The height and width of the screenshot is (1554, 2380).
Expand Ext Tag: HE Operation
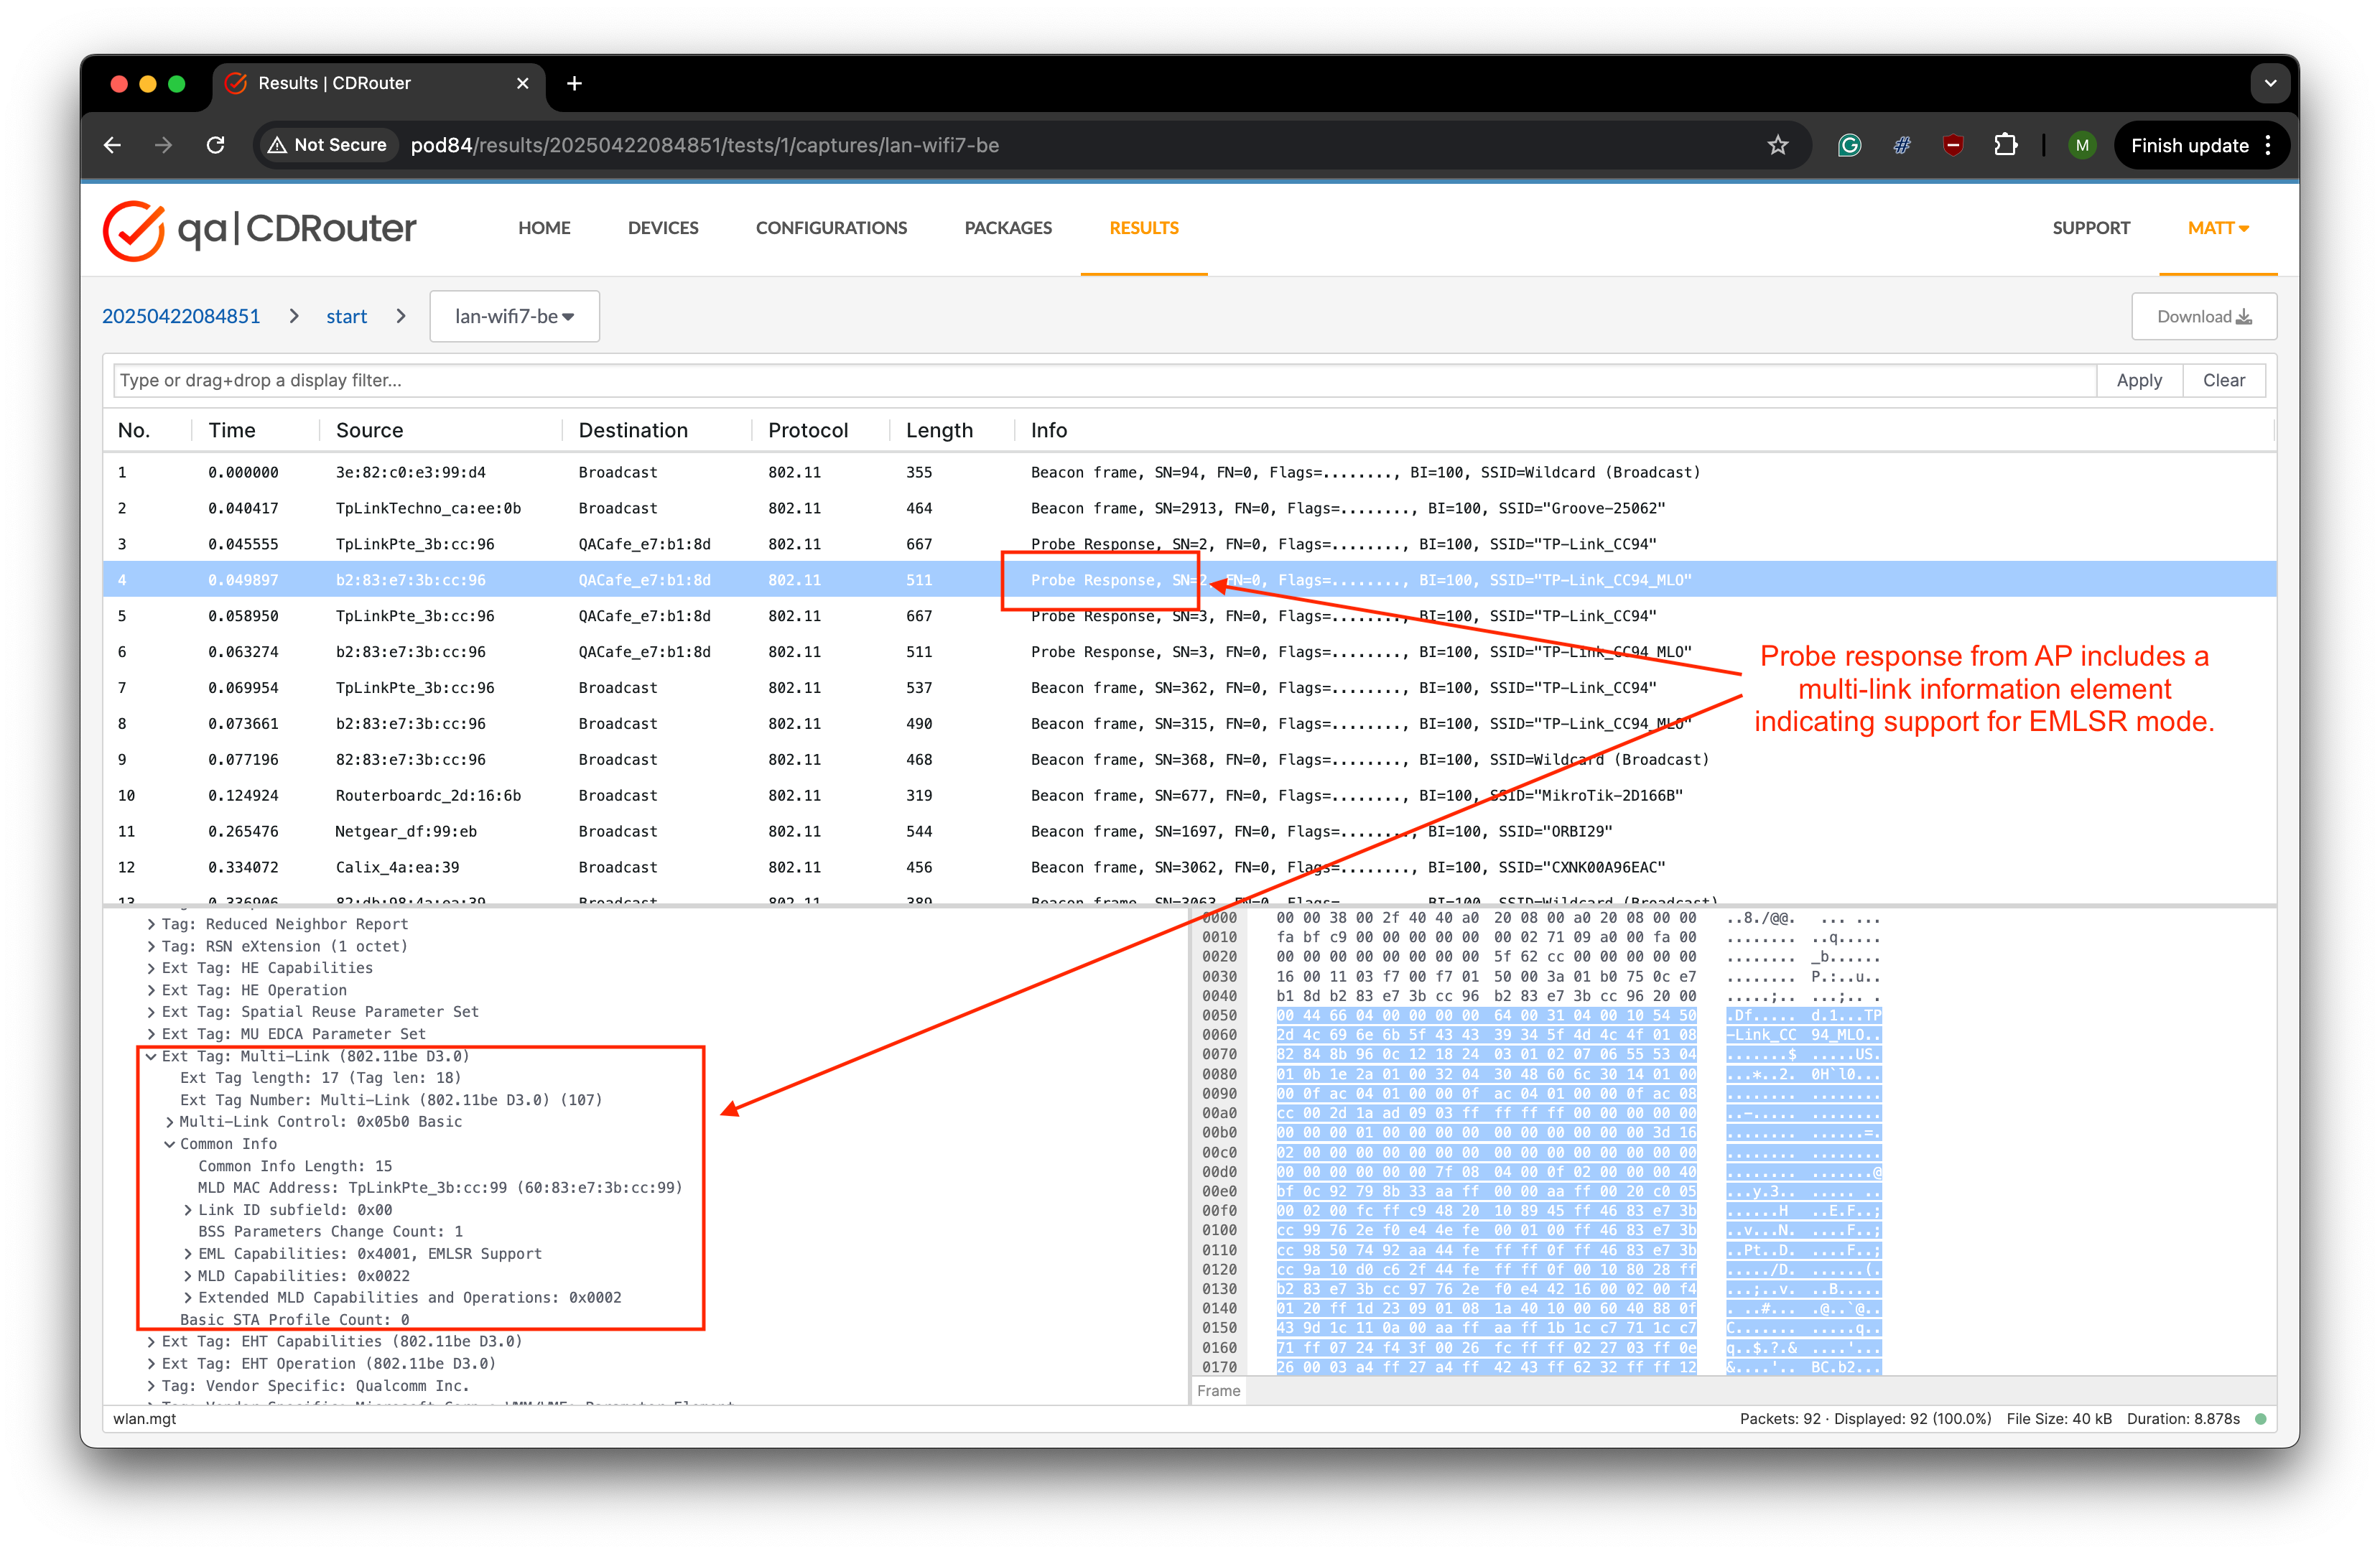(151, 990)
